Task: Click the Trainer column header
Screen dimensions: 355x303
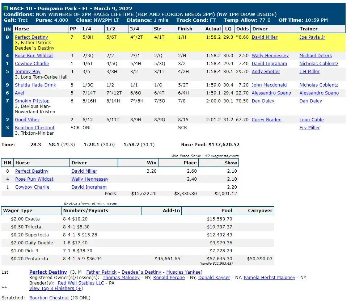Action: click(x=321, y=29)
